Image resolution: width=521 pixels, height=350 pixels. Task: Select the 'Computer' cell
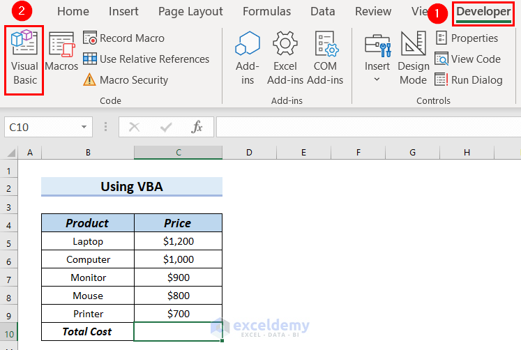click(x=88, y=259)
